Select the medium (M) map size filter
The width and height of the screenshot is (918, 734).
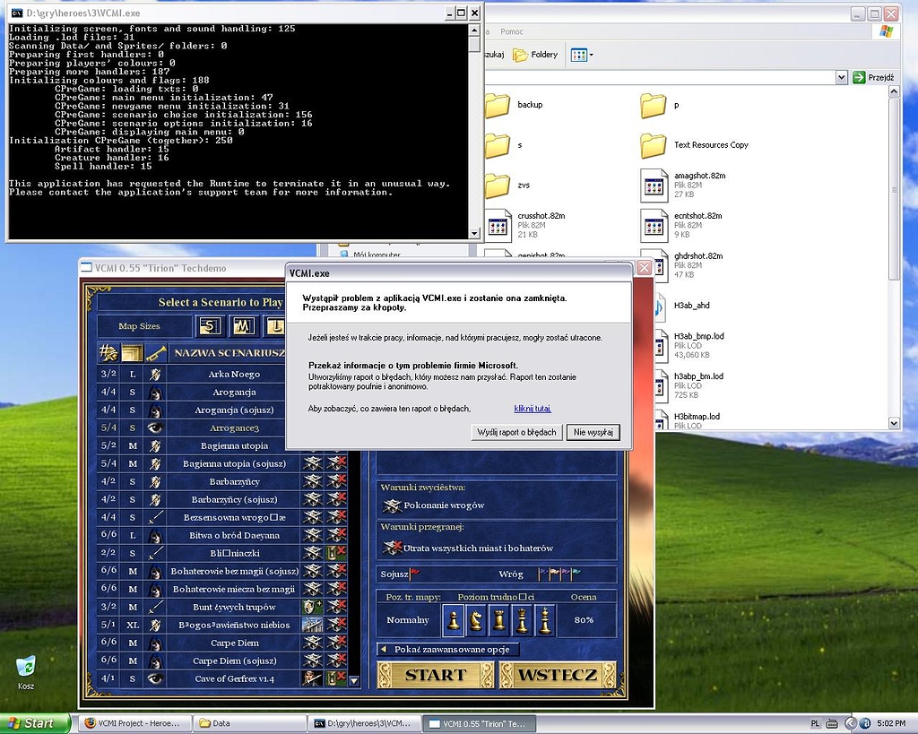coord(242,325)
